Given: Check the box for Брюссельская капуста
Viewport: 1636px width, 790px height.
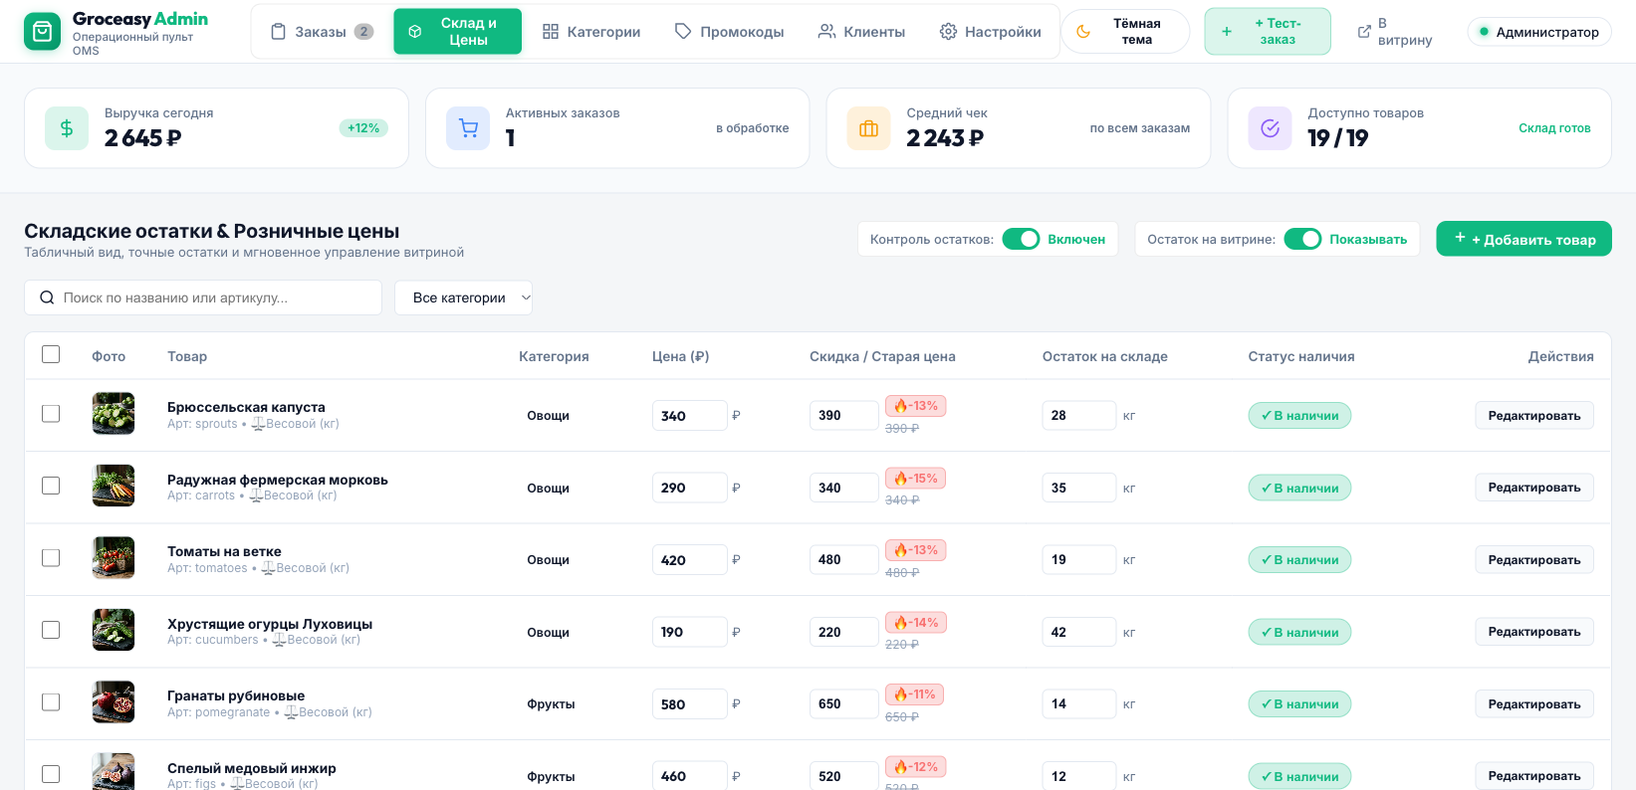Looking at the screenshot, I should click(51, 413).
